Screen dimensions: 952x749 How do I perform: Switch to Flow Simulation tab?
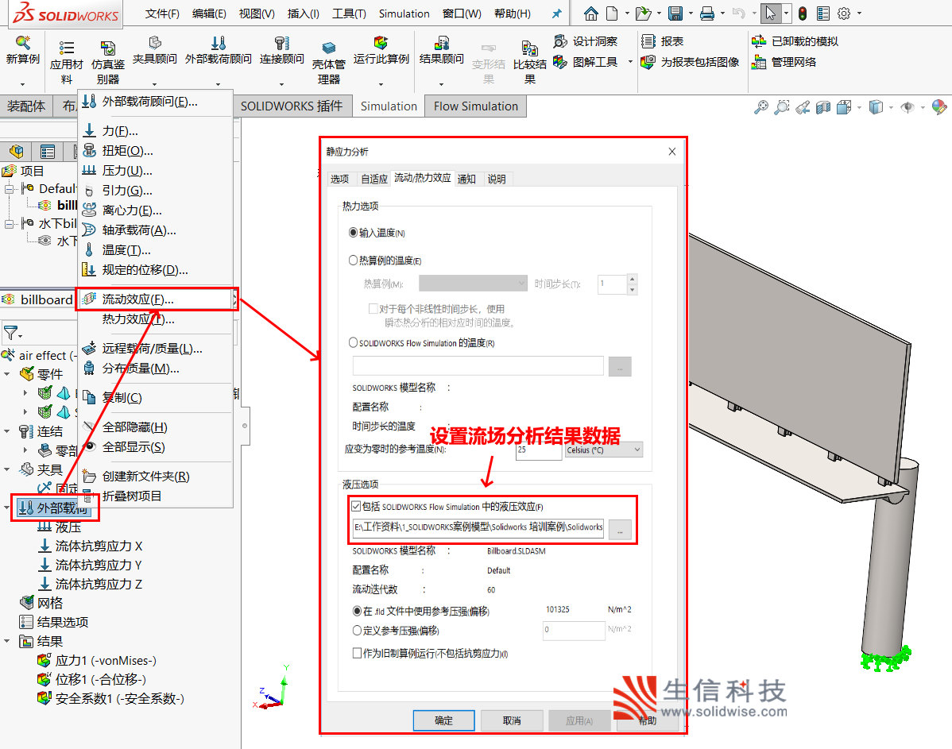pyautogui.click(x=476, y=106)
